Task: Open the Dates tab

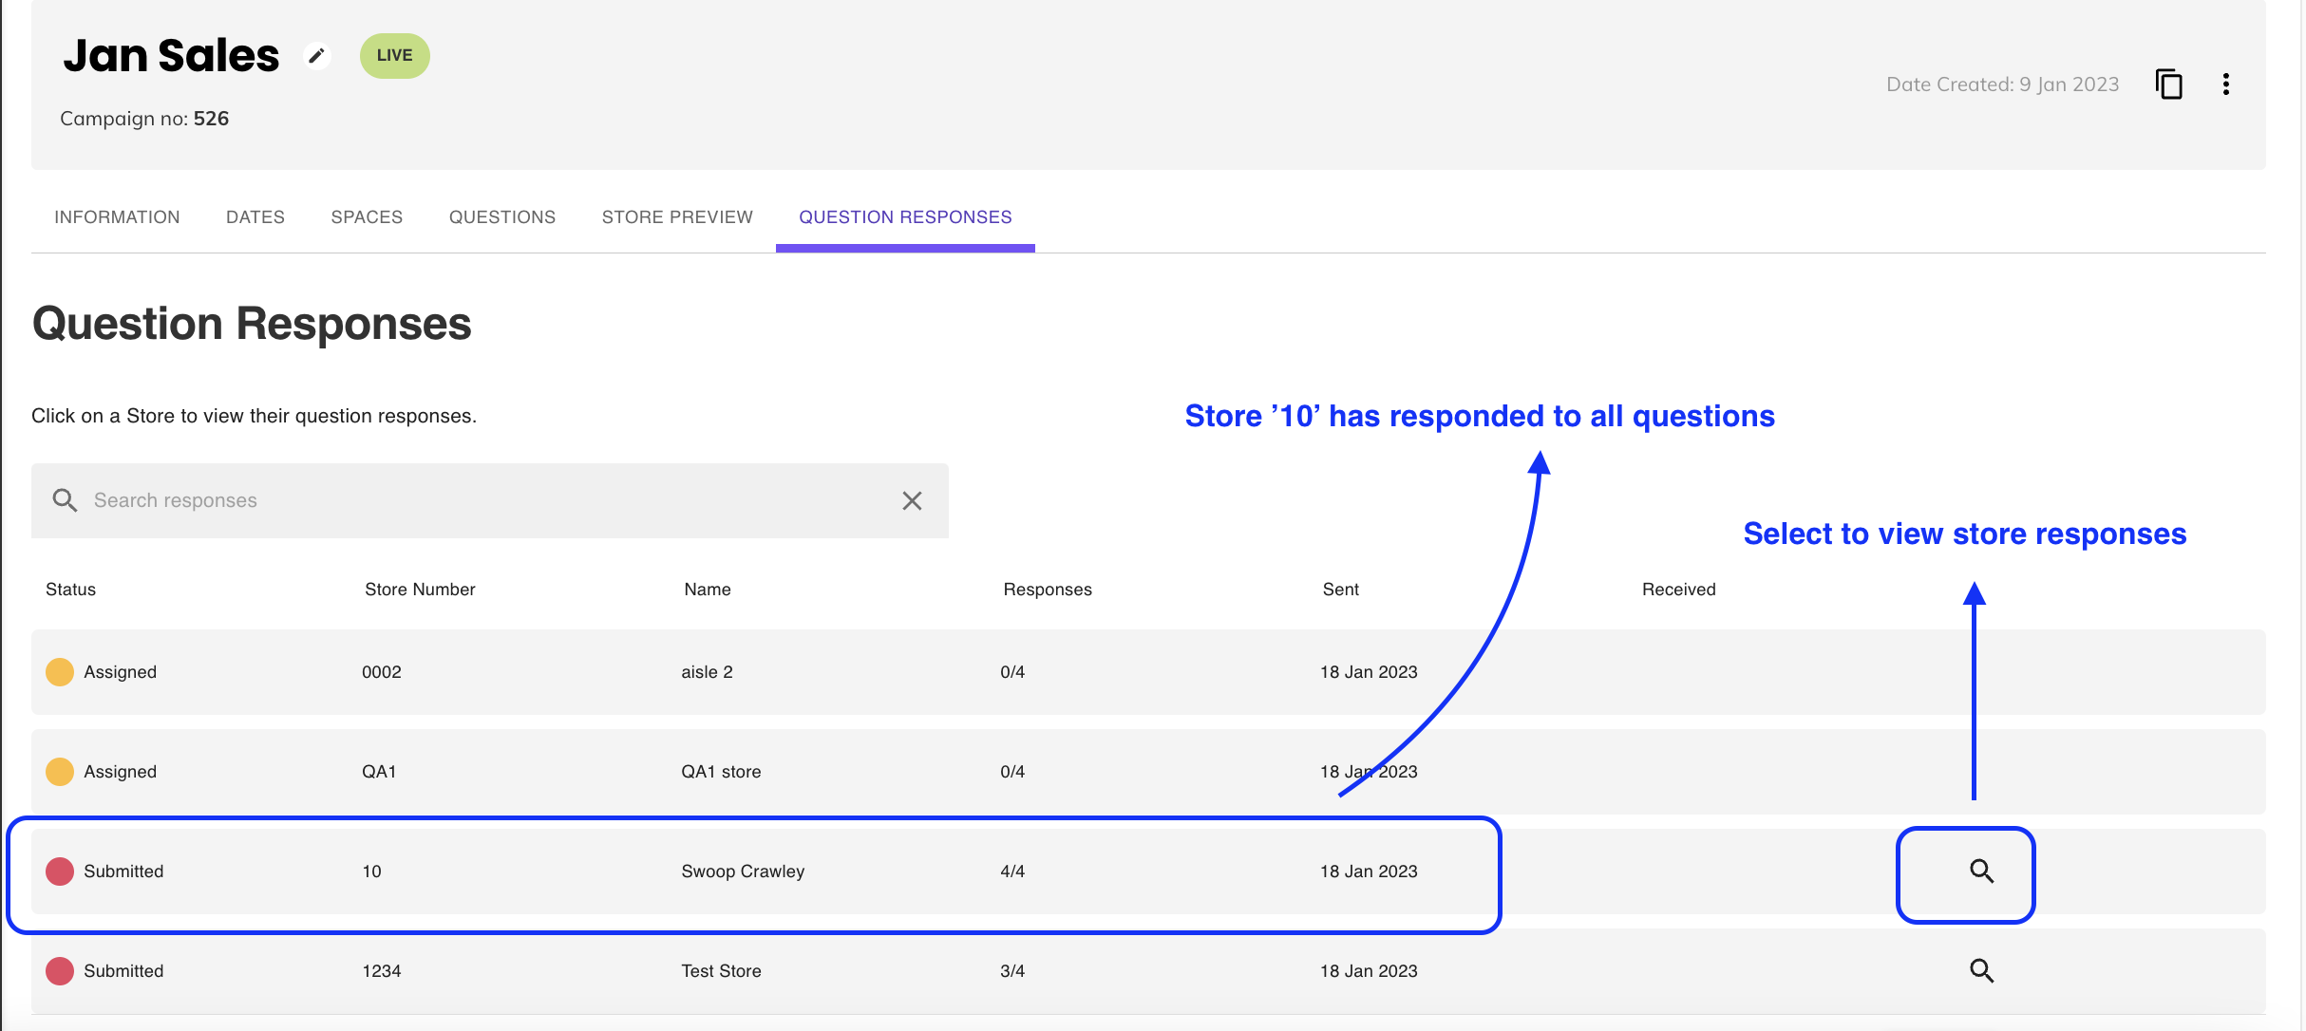Action: pyautogui.click(x=255, y=217)
